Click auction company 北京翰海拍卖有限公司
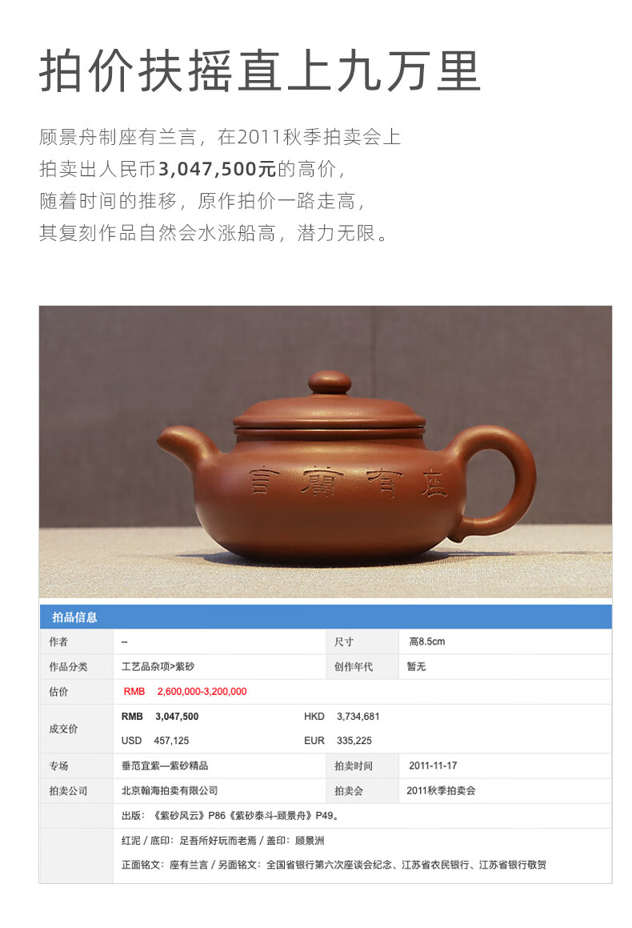 (170, 790)
